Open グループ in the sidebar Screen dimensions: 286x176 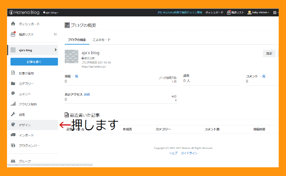click(x=25, y=161)
